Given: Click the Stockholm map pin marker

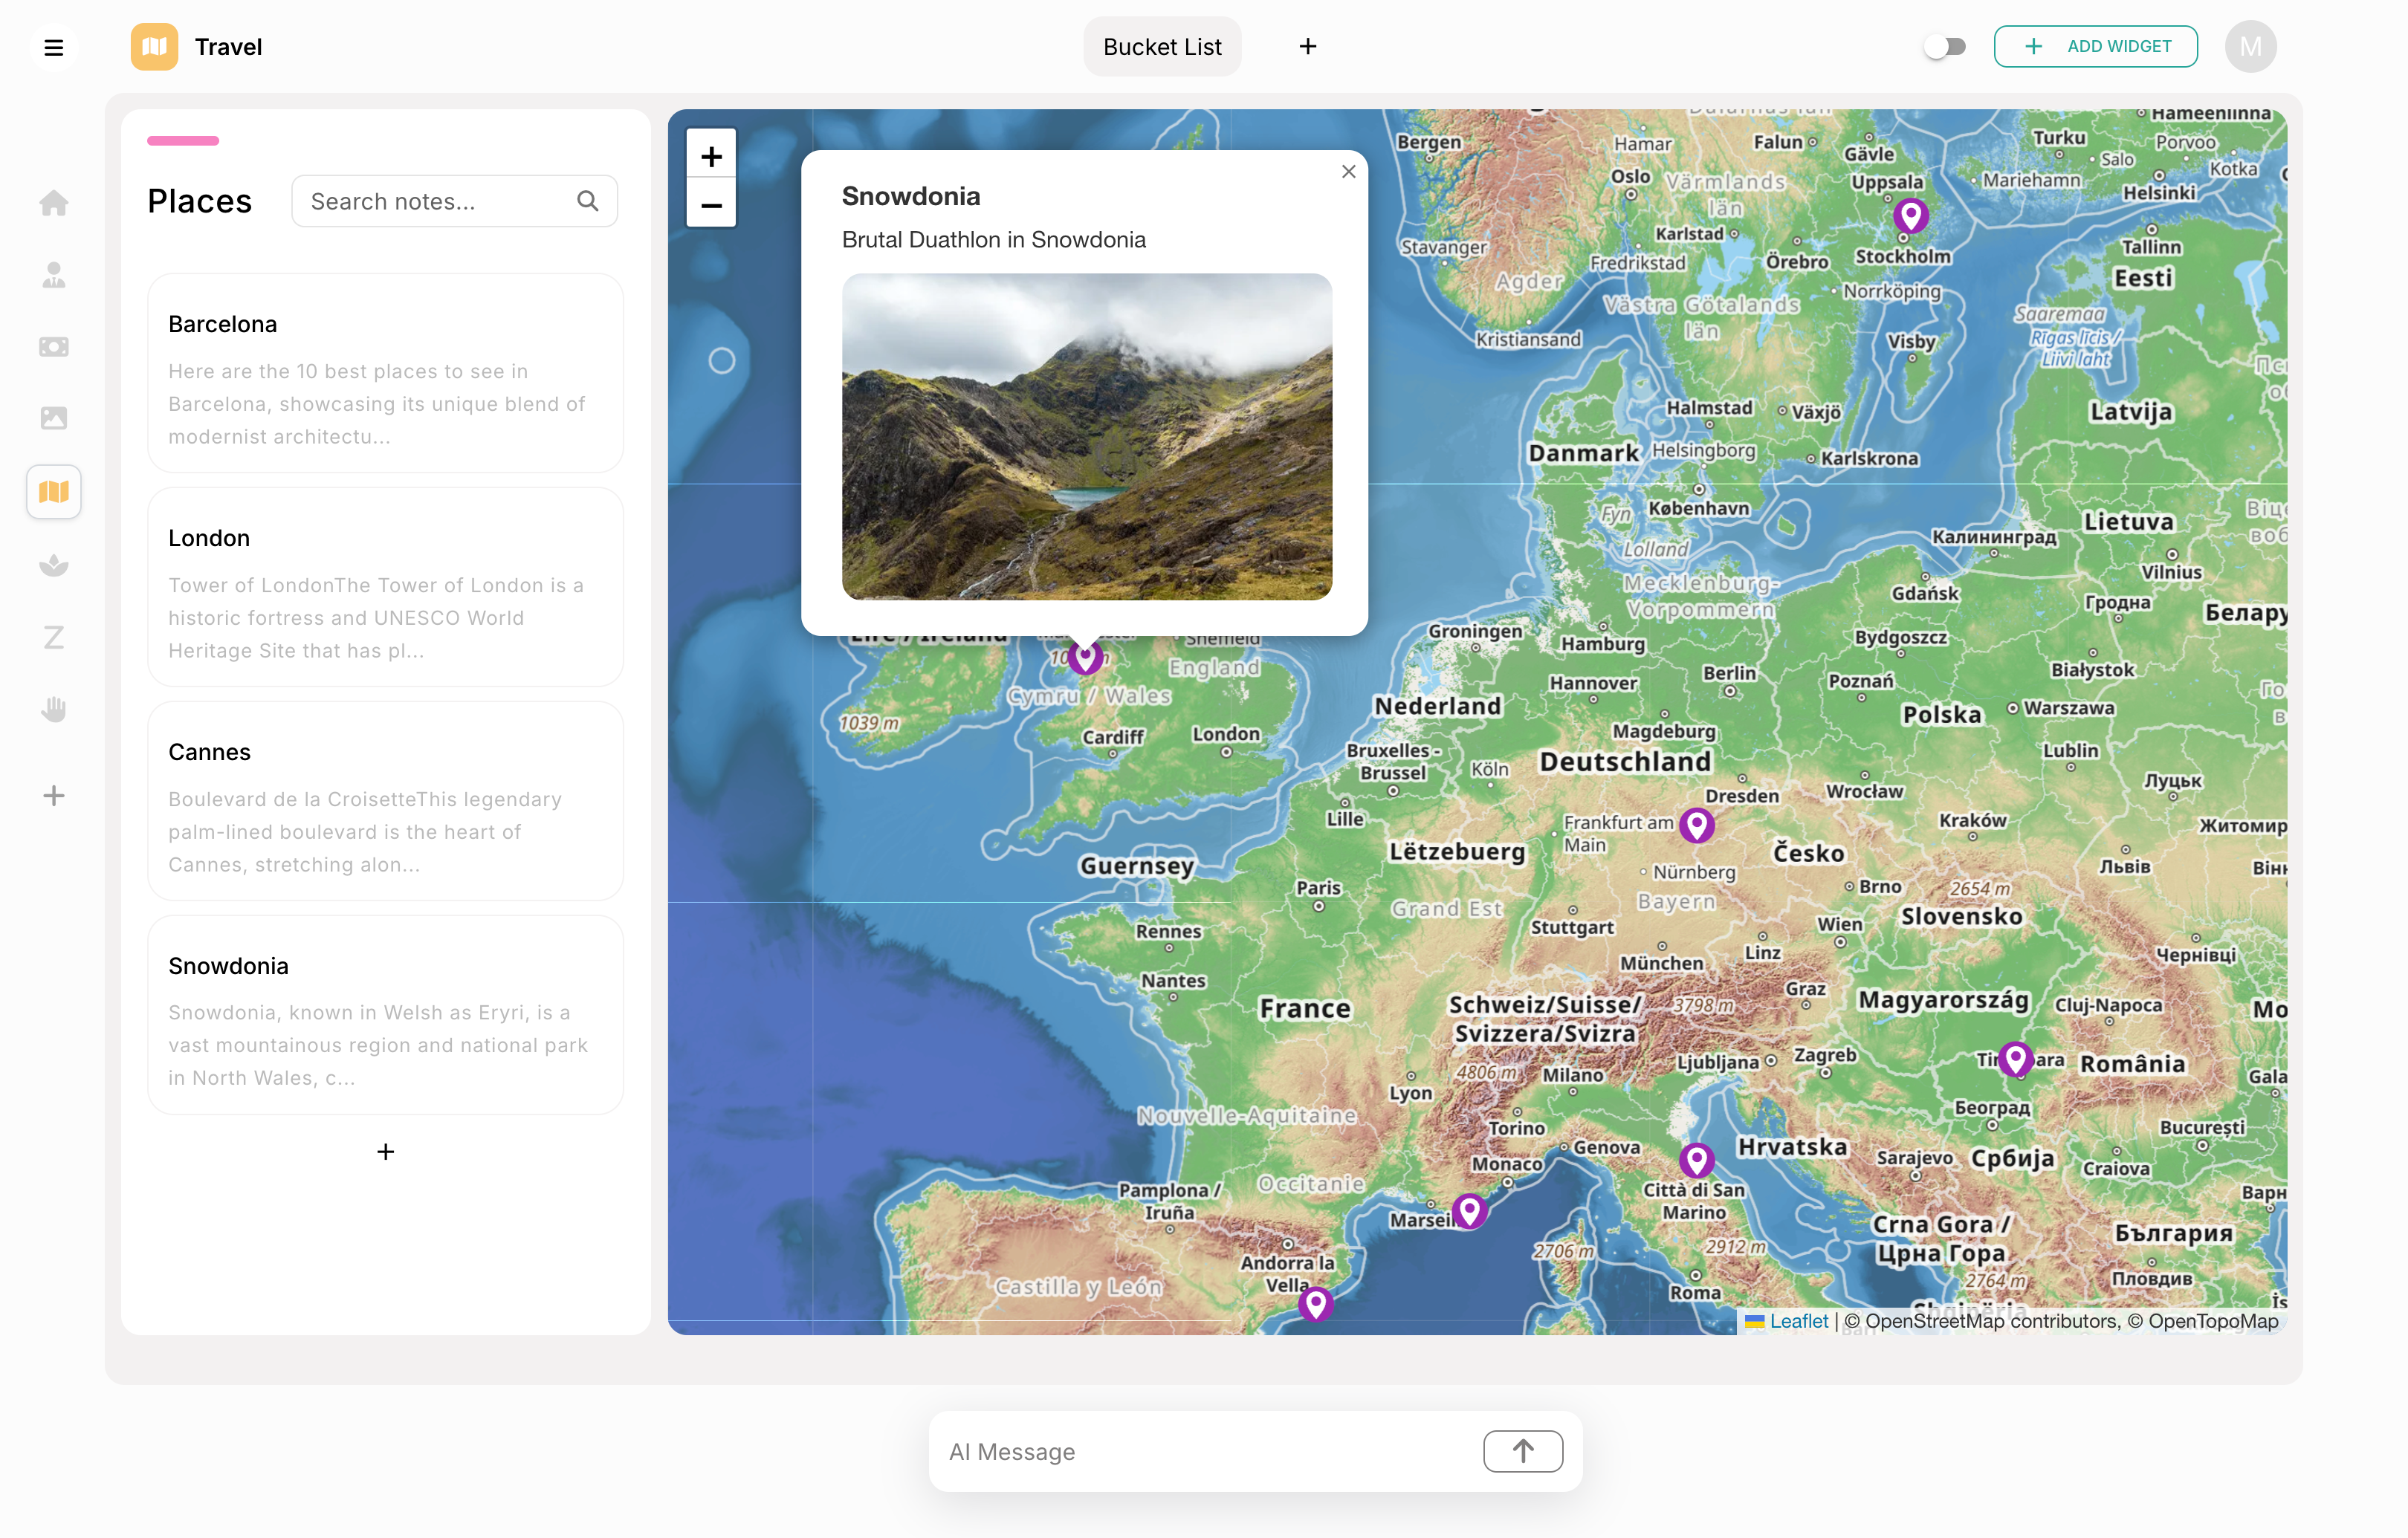Looking at the screenshot, I should click(1910, 214).
